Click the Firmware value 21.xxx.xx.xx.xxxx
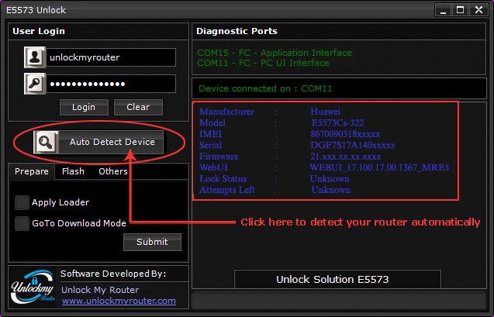The image size is (494, 317). pyautogui.click(x=346, y=157)
